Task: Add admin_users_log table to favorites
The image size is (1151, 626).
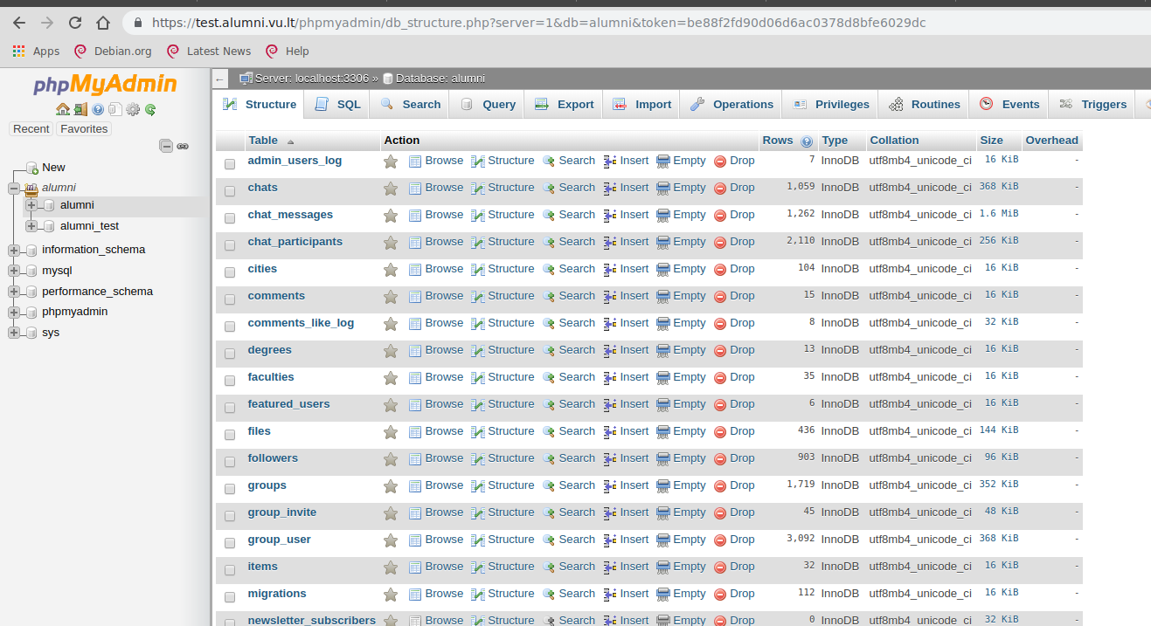Action: click(391, 162)
